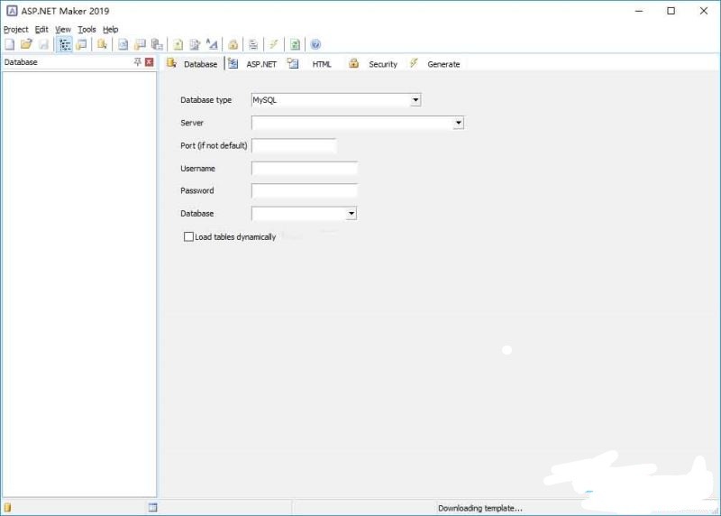The height and width of the screenshot is (516, 721).
Task: Click into the Server combo box text area
Action: 352,123
